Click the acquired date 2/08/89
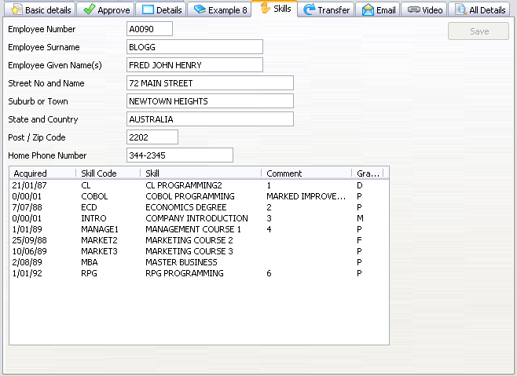 [27, 262]
